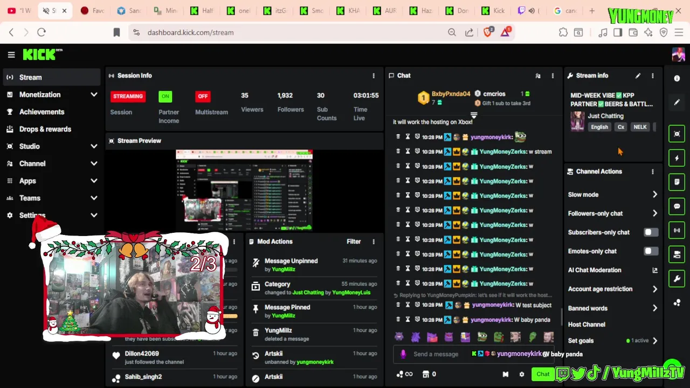This screenshot has width=690, height=388.
Task: Edit stream info with pencil icon
Action: pos(638,76)
